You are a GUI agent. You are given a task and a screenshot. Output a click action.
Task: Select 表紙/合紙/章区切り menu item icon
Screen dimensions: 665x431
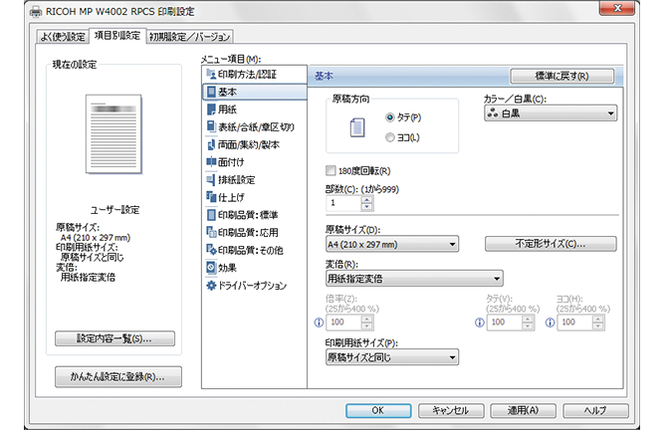point(210,127)
